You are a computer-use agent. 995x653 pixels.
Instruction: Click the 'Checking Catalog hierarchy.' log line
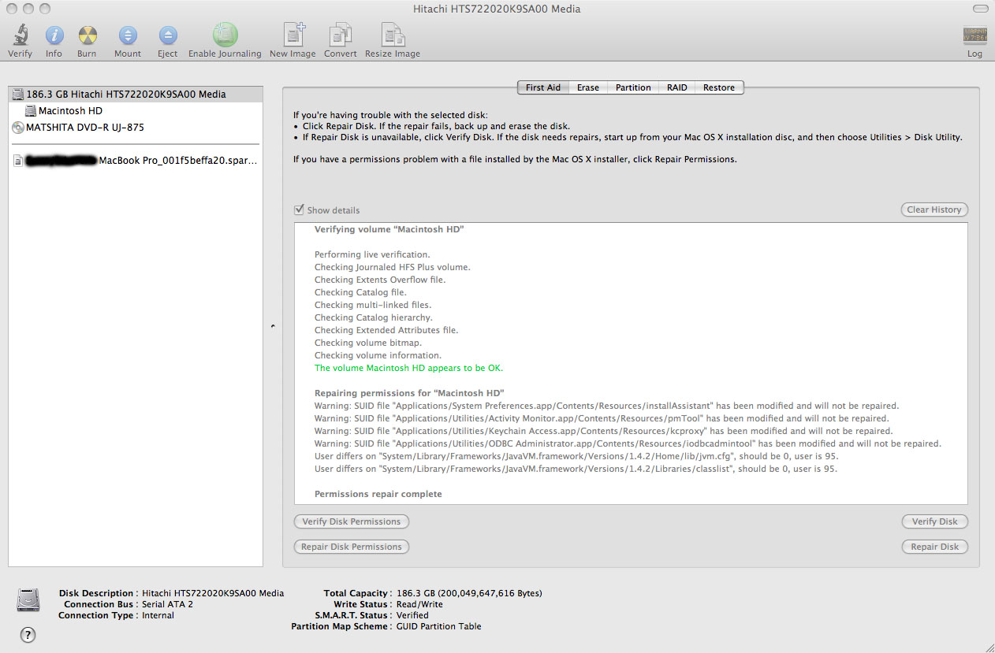(374, 317)
